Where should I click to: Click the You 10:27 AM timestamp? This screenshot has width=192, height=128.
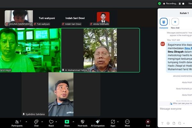173,40
